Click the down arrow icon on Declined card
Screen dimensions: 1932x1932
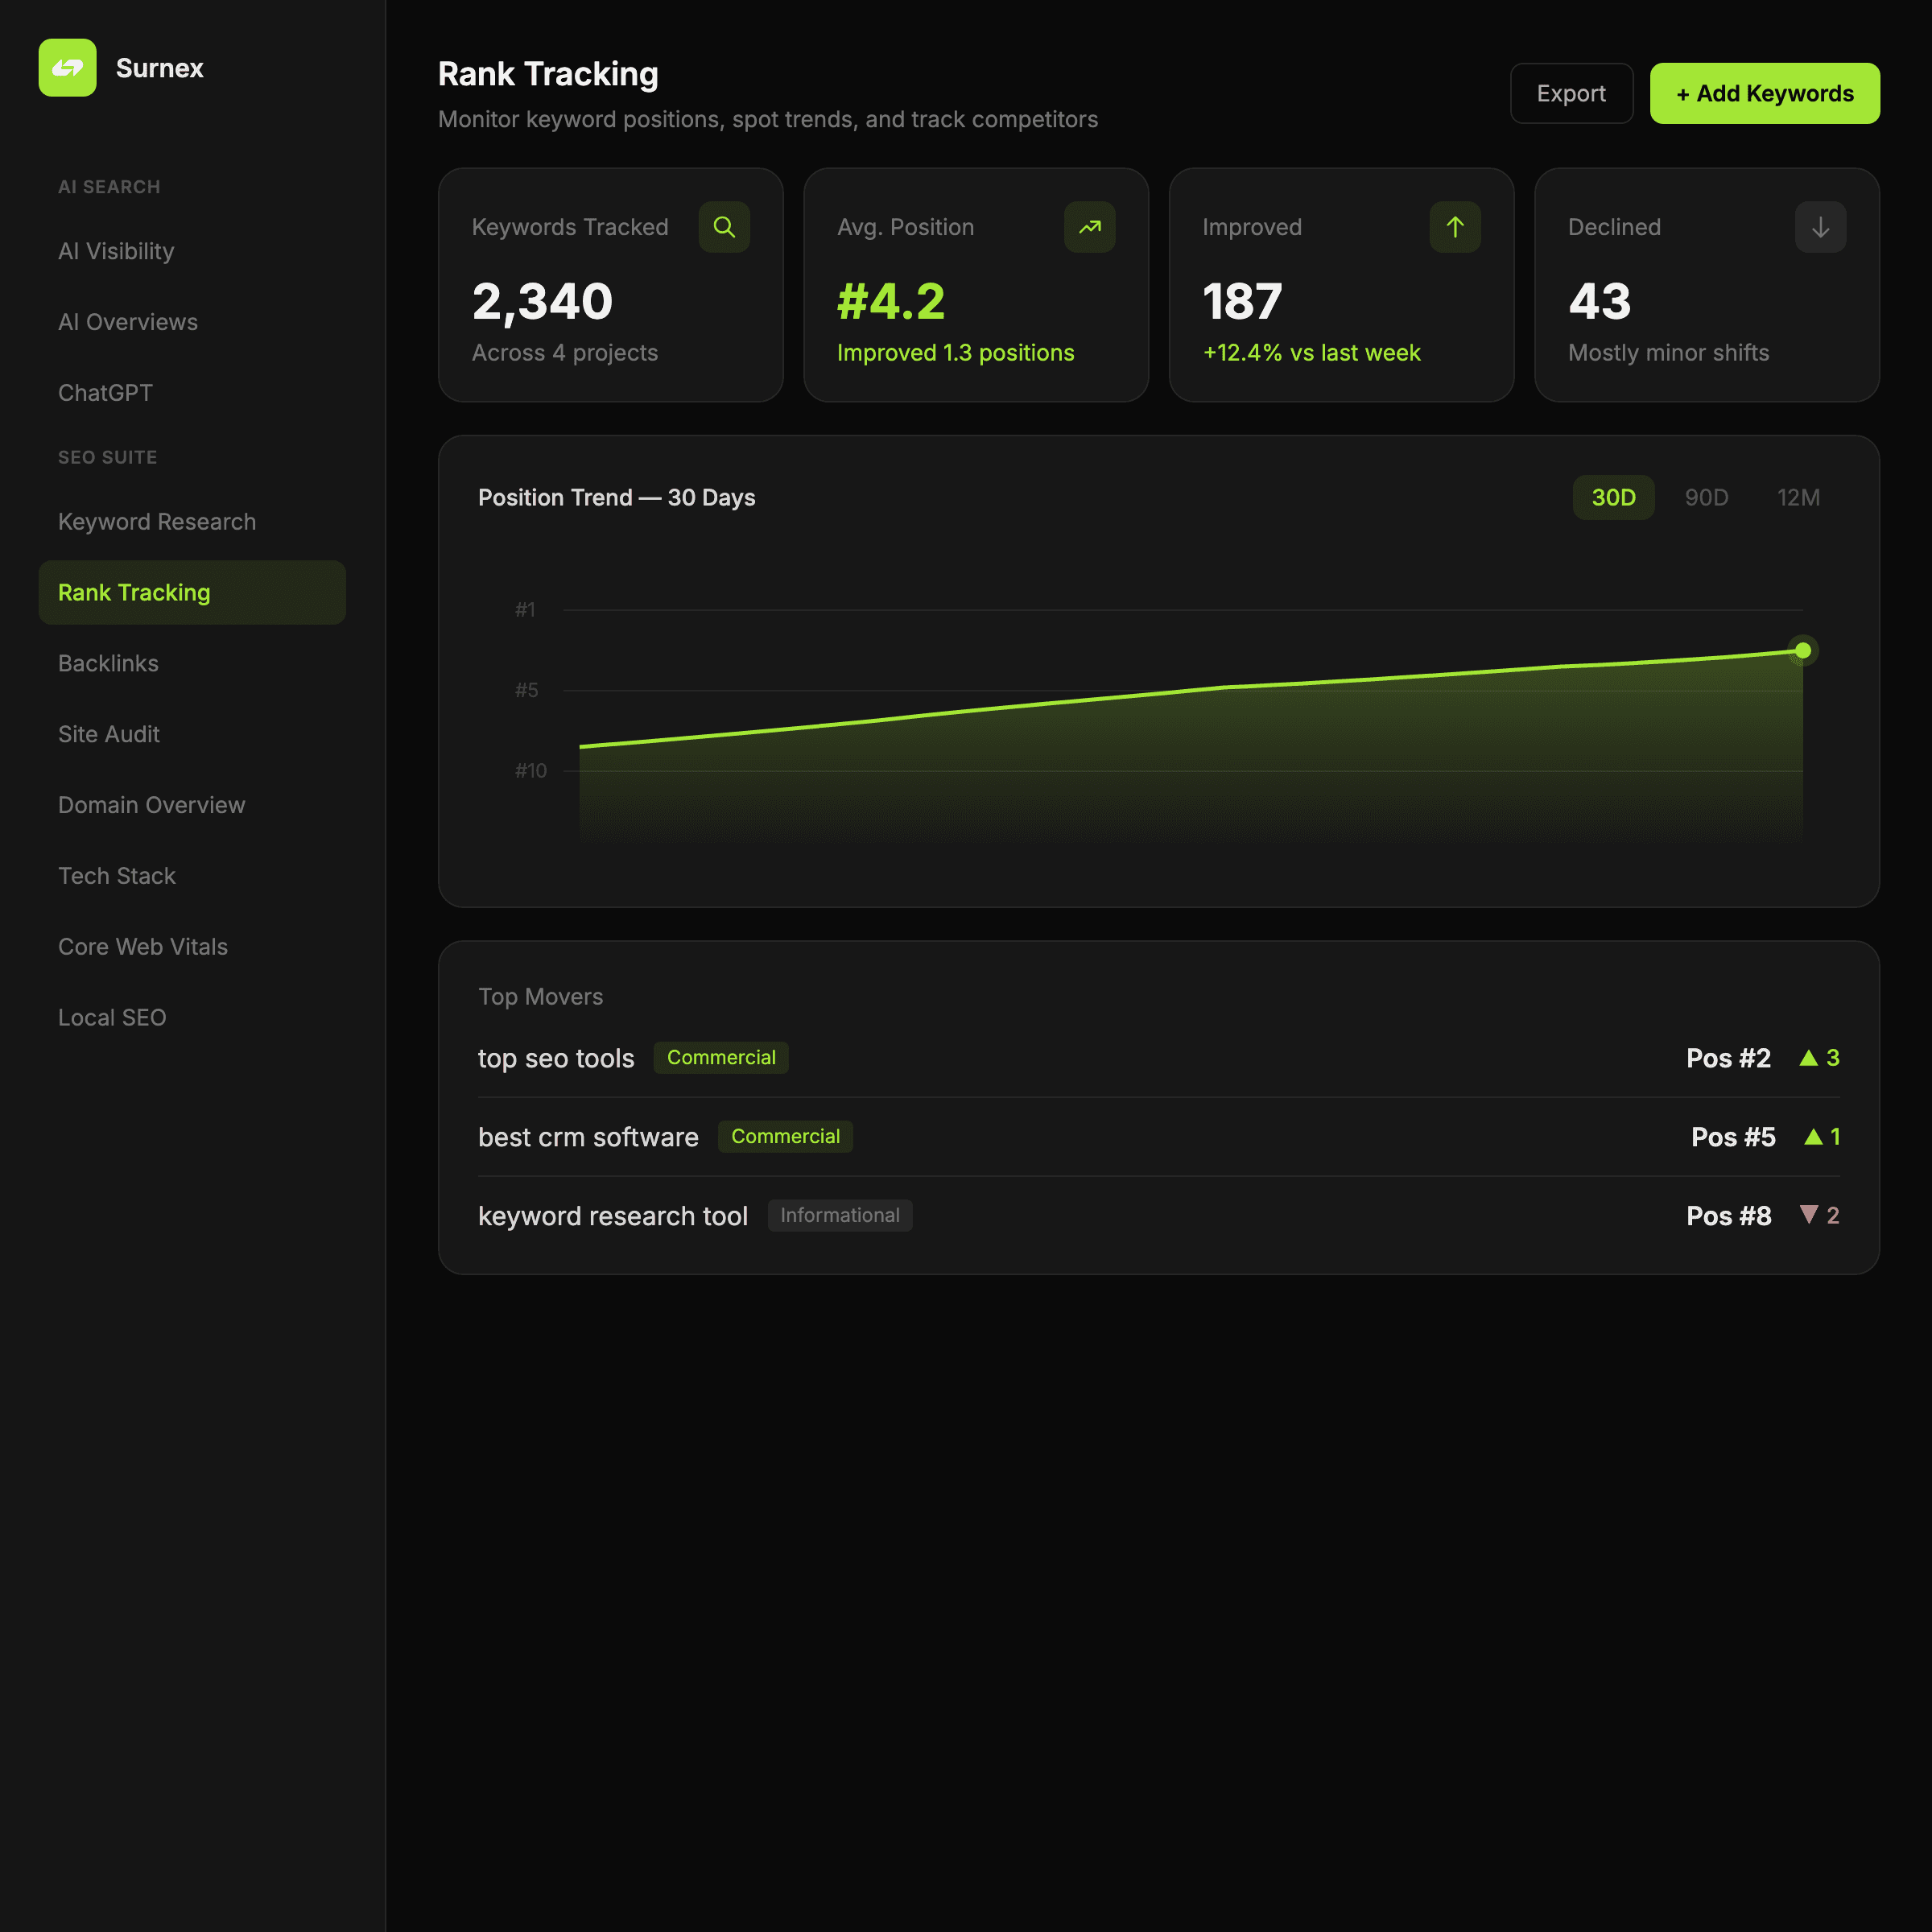point(1820,227)
